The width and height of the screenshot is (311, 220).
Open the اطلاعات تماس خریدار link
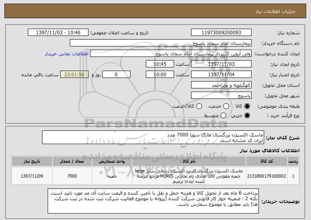click(x=67, y=54)
